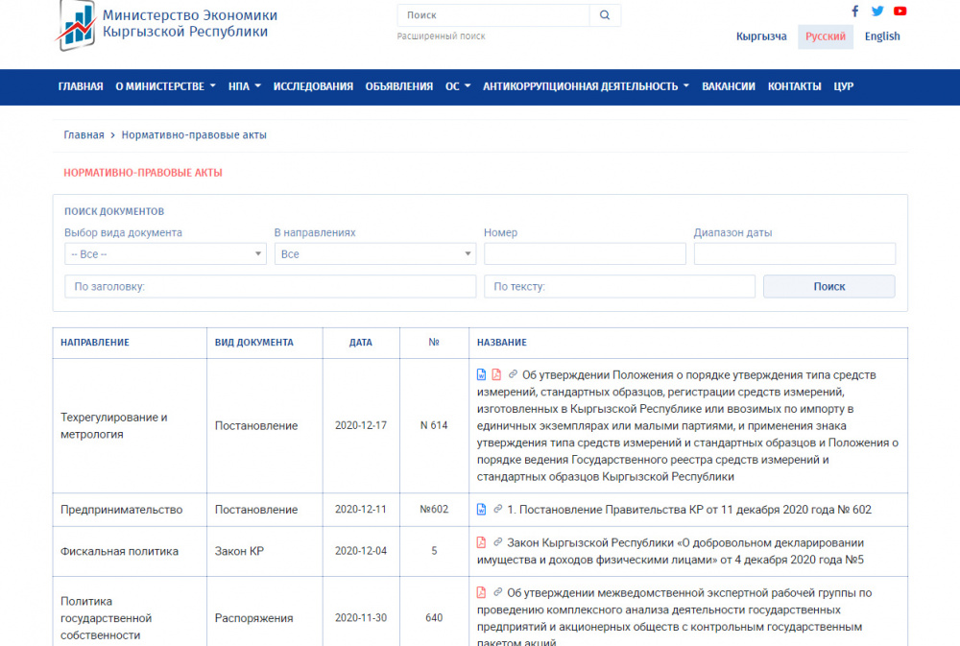Open the Выбор вида документа dropdown
The height and width of the screenshot is (646, 960).
[165, 254]
